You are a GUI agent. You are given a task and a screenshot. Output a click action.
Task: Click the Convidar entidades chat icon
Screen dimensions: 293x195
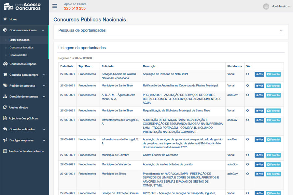5,129
